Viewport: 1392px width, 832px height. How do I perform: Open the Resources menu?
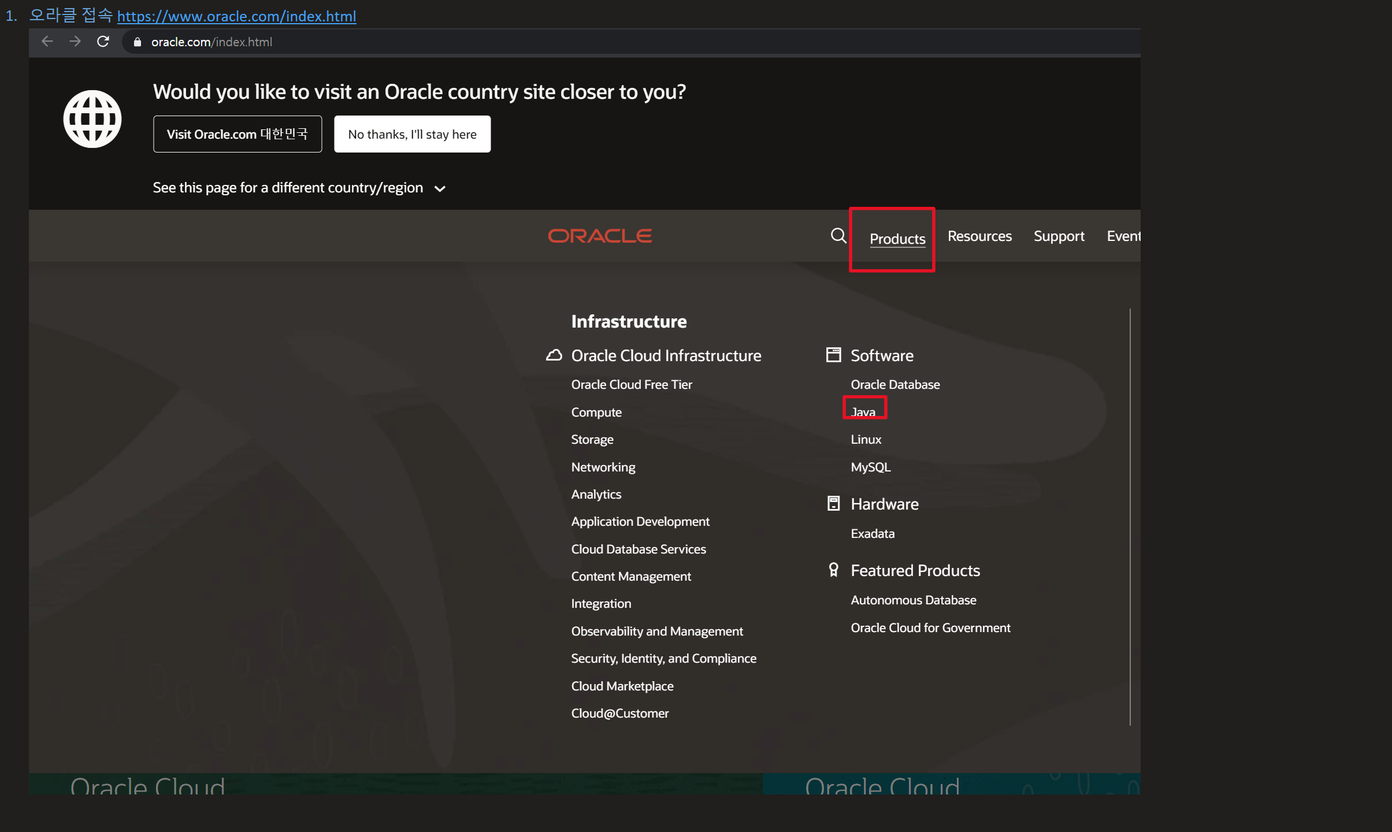[x=979, y=236]
